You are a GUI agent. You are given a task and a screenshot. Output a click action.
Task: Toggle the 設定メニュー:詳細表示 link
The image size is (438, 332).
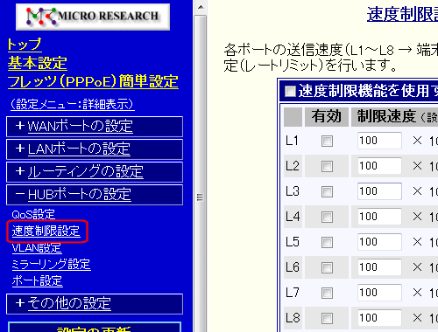pyautogui.click(x=73, y=104)
